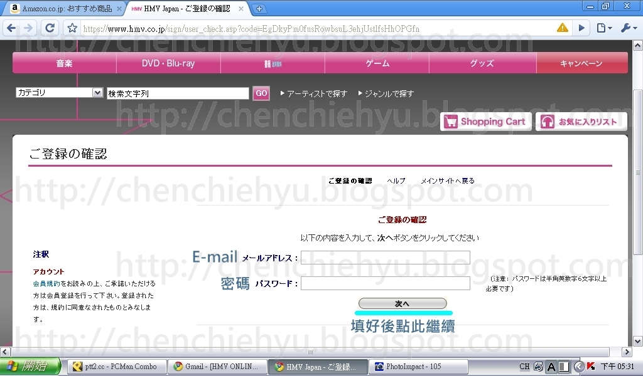Click the red K antivirus tray icon

[591, 367]
